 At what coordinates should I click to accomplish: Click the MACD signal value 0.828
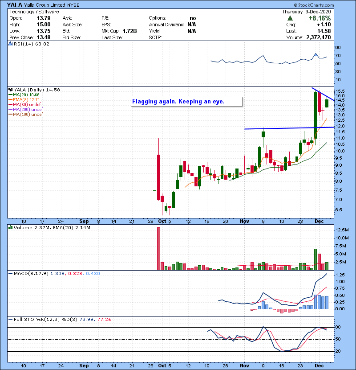point(75,274)
